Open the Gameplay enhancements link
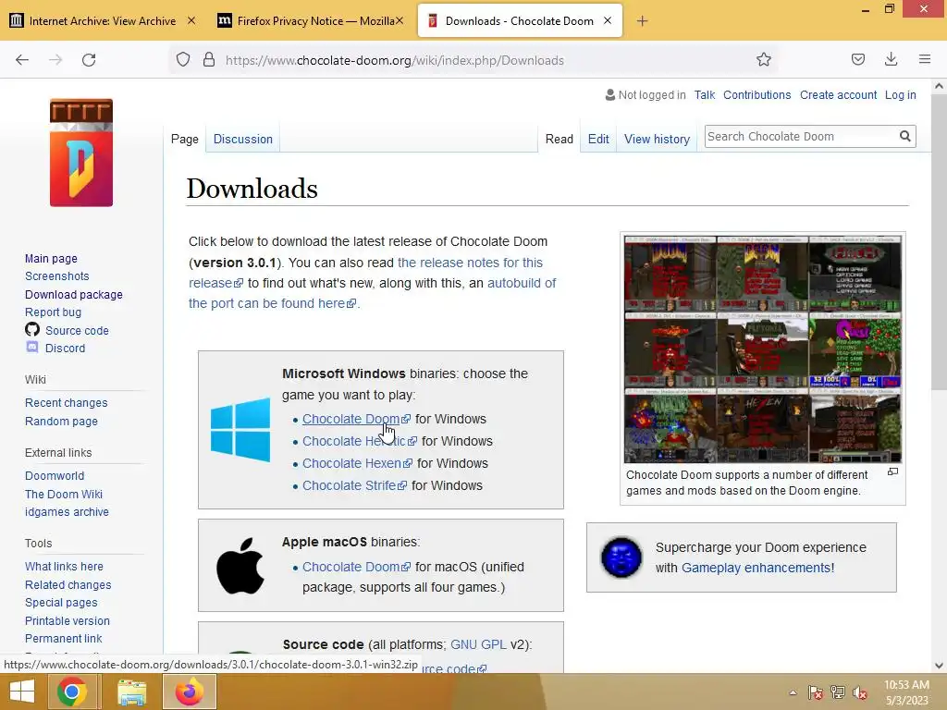The width and height of the screenshot is (947, 710). (x=757, y=568)
